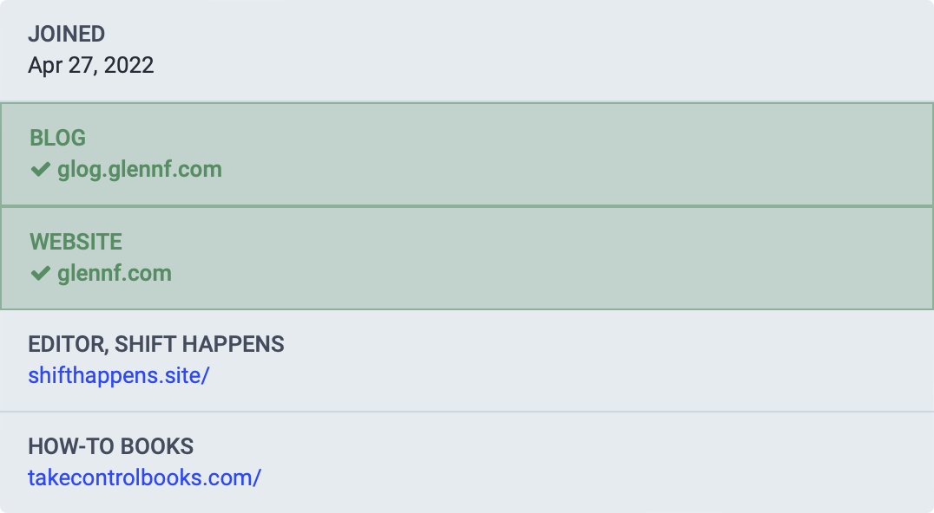The height and width of the screenshot is (513, 934).
Task: Click the verified checkmark beside glog.glennf.com
Action: click(x=40, y=170)
